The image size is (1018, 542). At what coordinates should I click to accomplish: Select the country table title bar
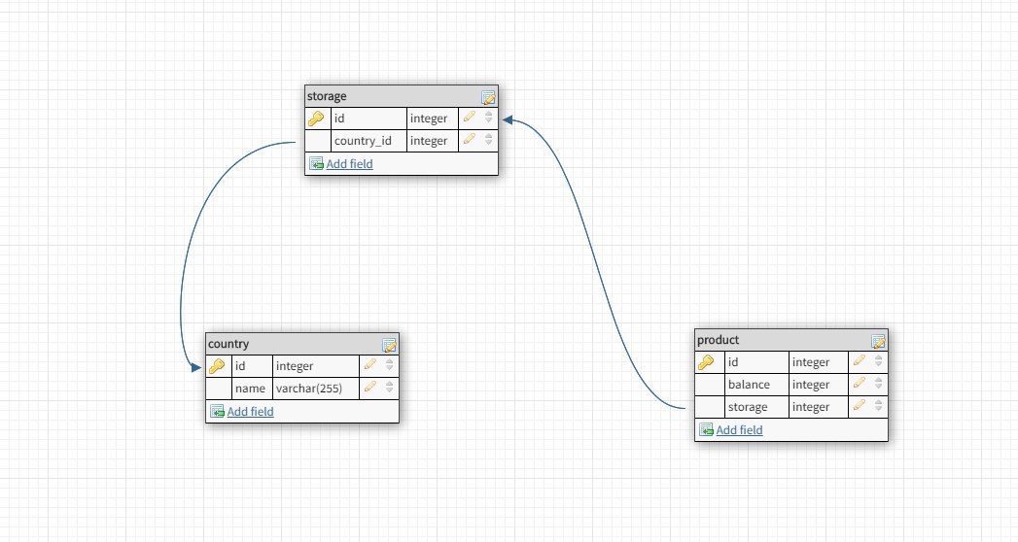[x=301, y=344]
